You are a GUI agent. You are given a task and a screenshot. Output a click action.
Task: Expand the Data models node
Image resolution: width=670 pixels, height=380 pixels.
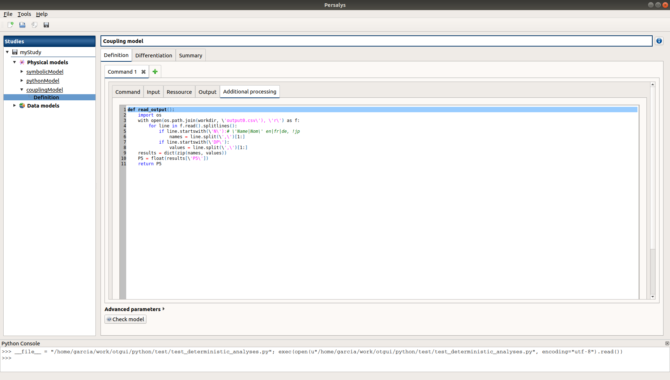[14, 105]
